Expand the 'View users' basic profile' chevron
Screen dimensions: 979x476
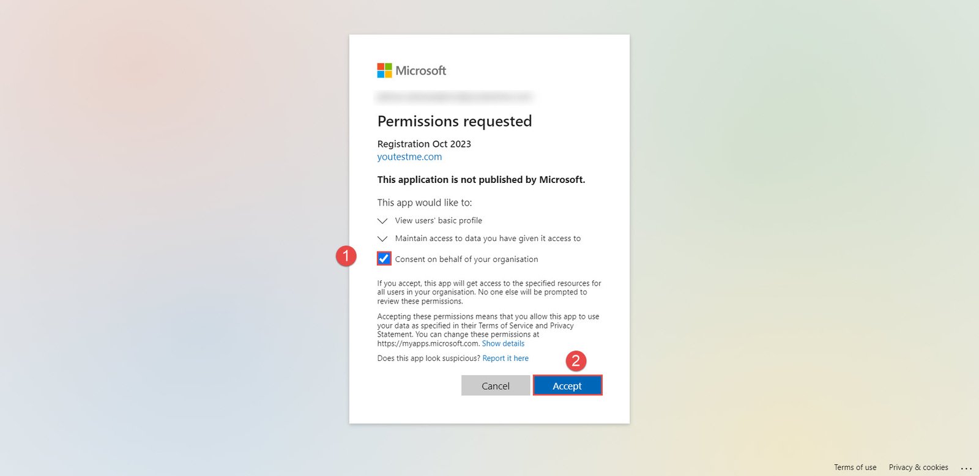click(382, 221)
